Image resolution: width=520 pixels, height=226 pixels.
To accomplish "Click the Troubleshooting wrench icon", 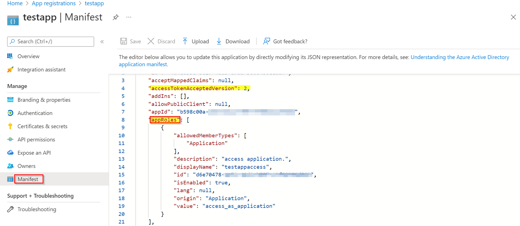I will 10,209.
